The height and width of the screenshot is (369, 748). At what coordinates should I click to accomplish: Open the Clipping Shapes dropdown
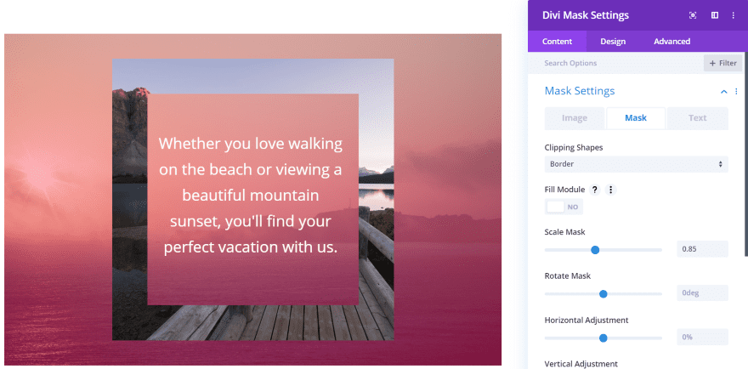(637, 164)
